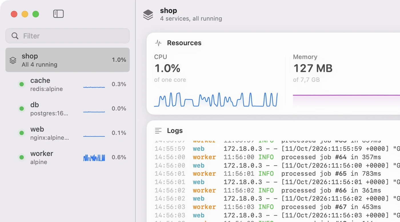Click the large 1.0% CPU reading

coord(167,68)
